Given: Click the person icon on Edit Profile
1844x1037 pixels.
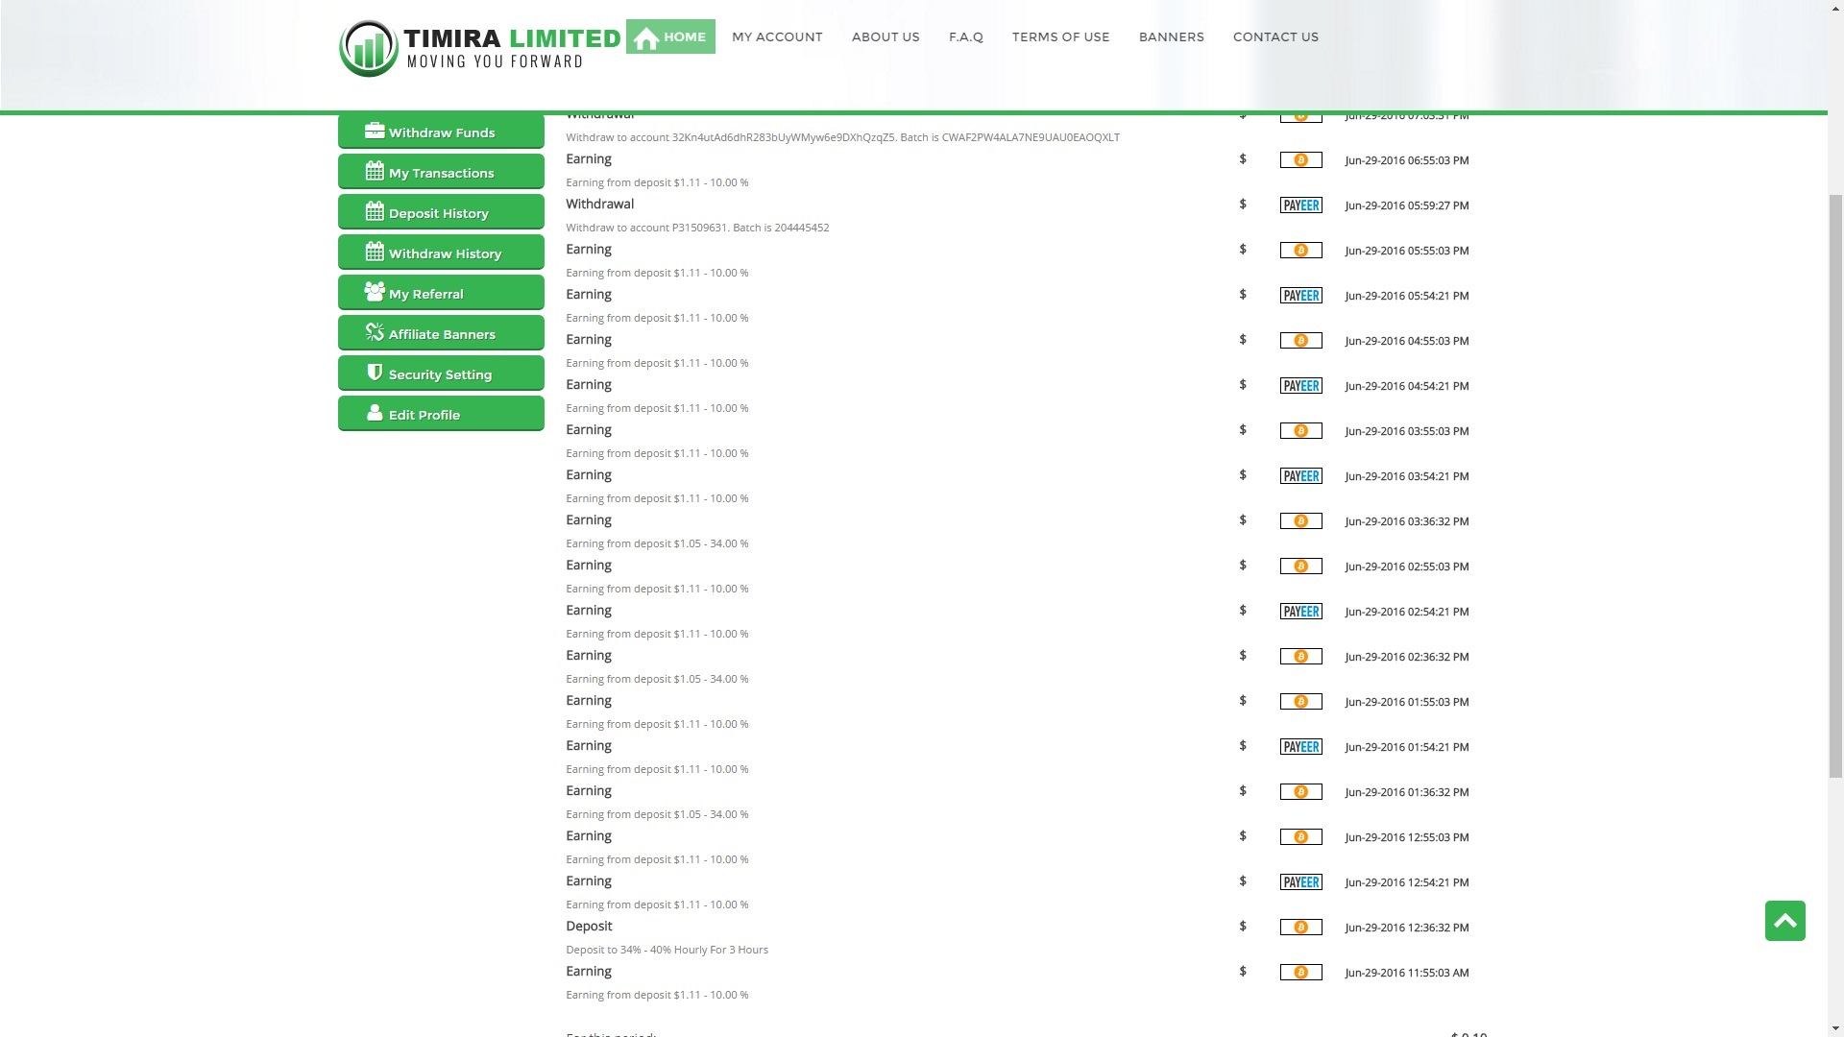Looking at the screenshot, I should click(375, 413).
